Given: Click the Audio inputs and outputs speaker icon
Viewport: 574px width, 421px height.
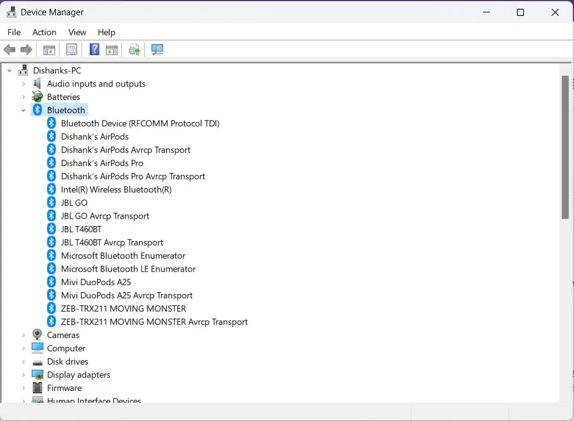Looking at the screenshot, I should (x=37, y=83).
